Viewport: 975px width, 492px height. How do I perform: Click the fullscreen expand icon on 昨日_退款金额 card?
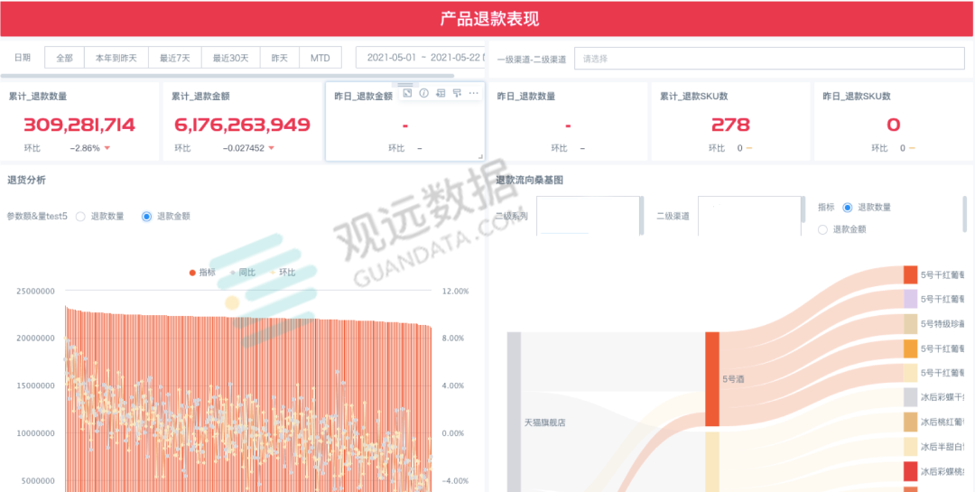pyautogui.click(x=407, y=93)
